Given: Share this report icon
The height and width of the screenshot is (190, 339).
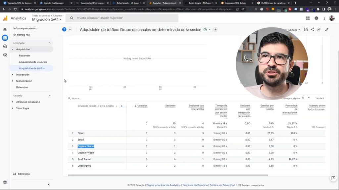Looking at the screenshot, I should [x=313, y=29].
